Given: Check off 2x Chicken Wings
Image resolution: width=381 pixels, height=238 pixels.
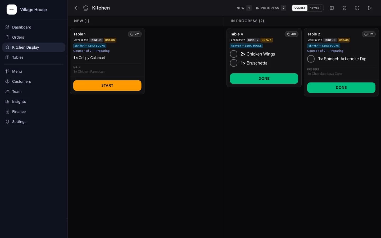Looking at the screenshot, I should click(234, 54).
